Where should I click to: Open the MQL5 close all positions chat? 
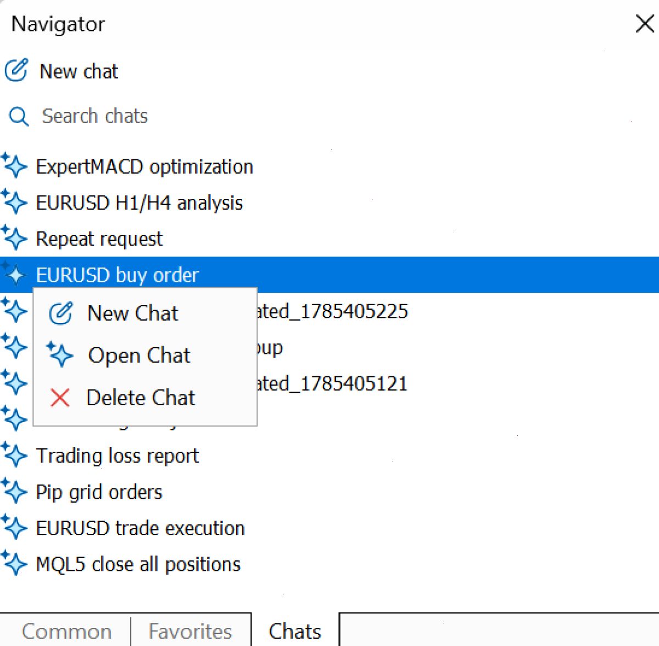138,565
